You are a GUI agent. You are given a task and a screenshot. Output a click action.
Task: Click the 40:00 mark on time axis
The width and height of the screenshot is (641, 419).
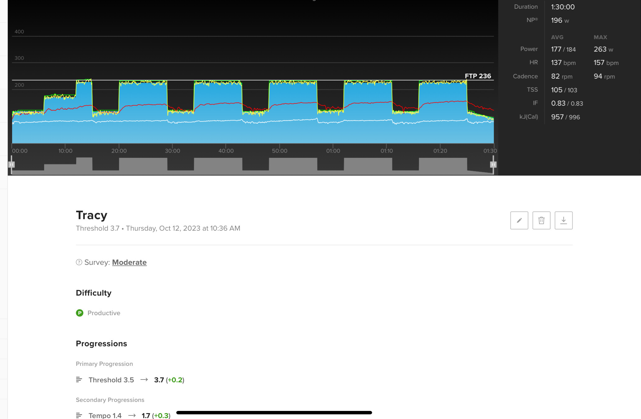click(x=226, y=151)
